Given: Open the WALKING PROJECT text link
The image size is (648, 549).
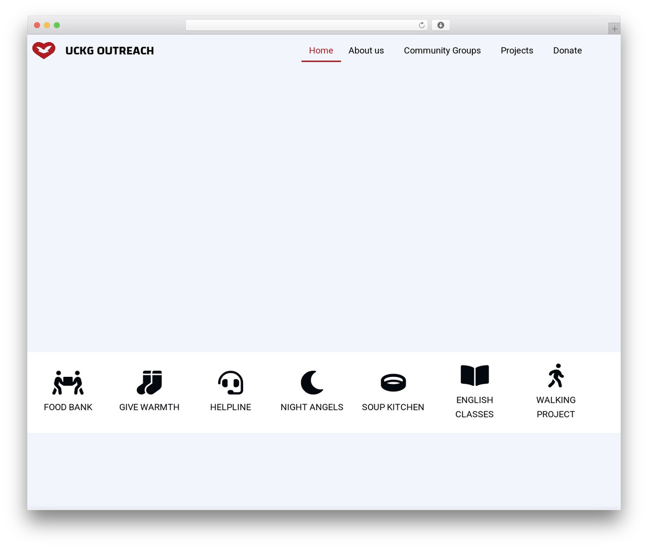Looking at the screenshot, I should coord(556,407).
